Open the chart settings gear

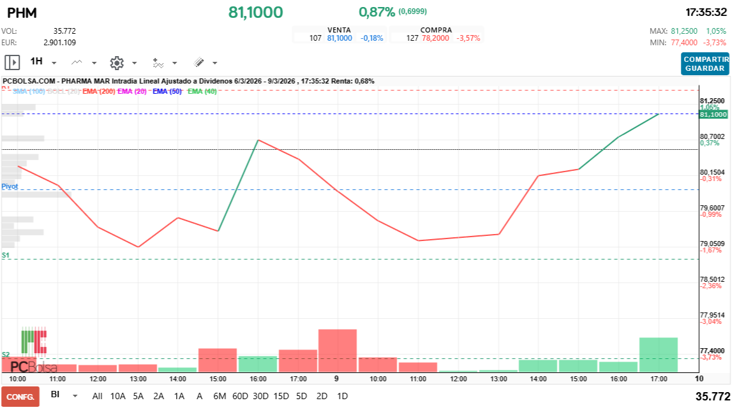tap(116, 62)
